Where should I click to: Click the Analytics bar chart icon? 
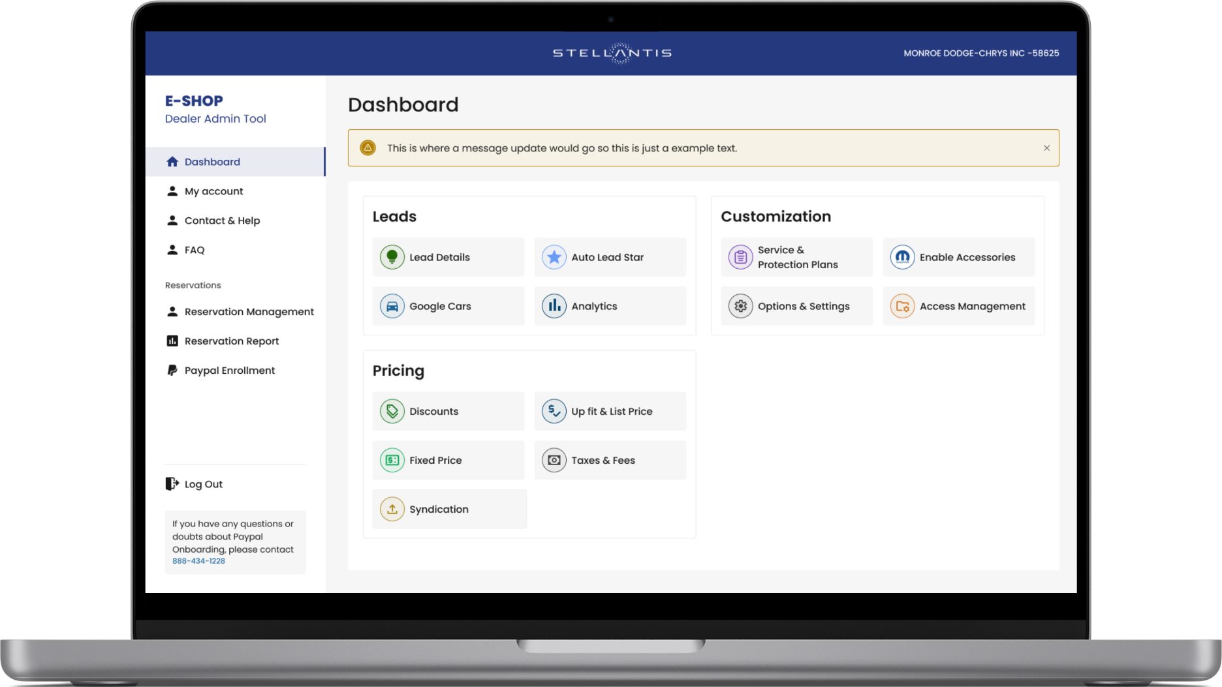(554, 306)
